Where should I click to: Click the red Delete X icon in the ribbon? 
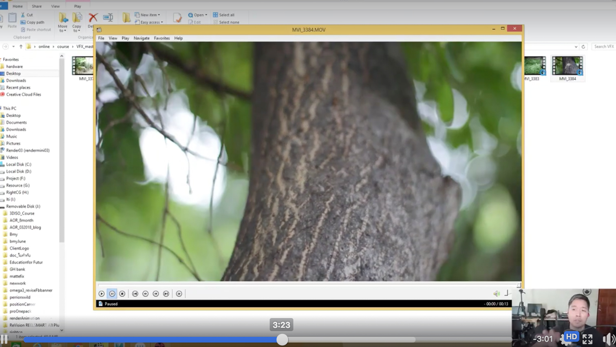click(x=93, y=18)
